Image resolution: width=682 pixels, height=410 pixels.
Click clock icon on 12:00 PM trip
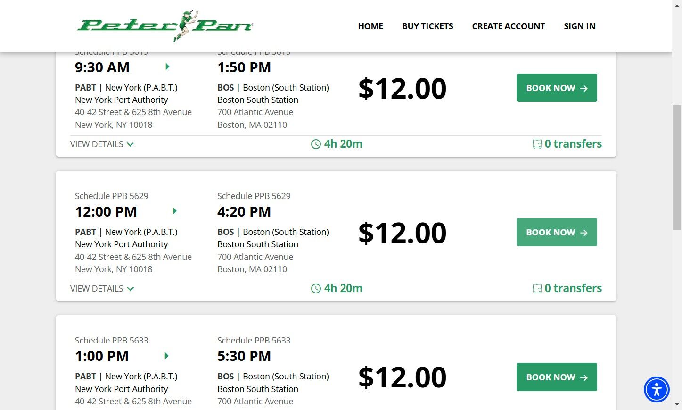316,289
